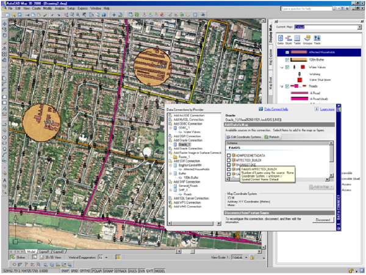Viewport: 366px width, 275px height.
Task: Collapse the Roads layer
Action: (282, 86)
